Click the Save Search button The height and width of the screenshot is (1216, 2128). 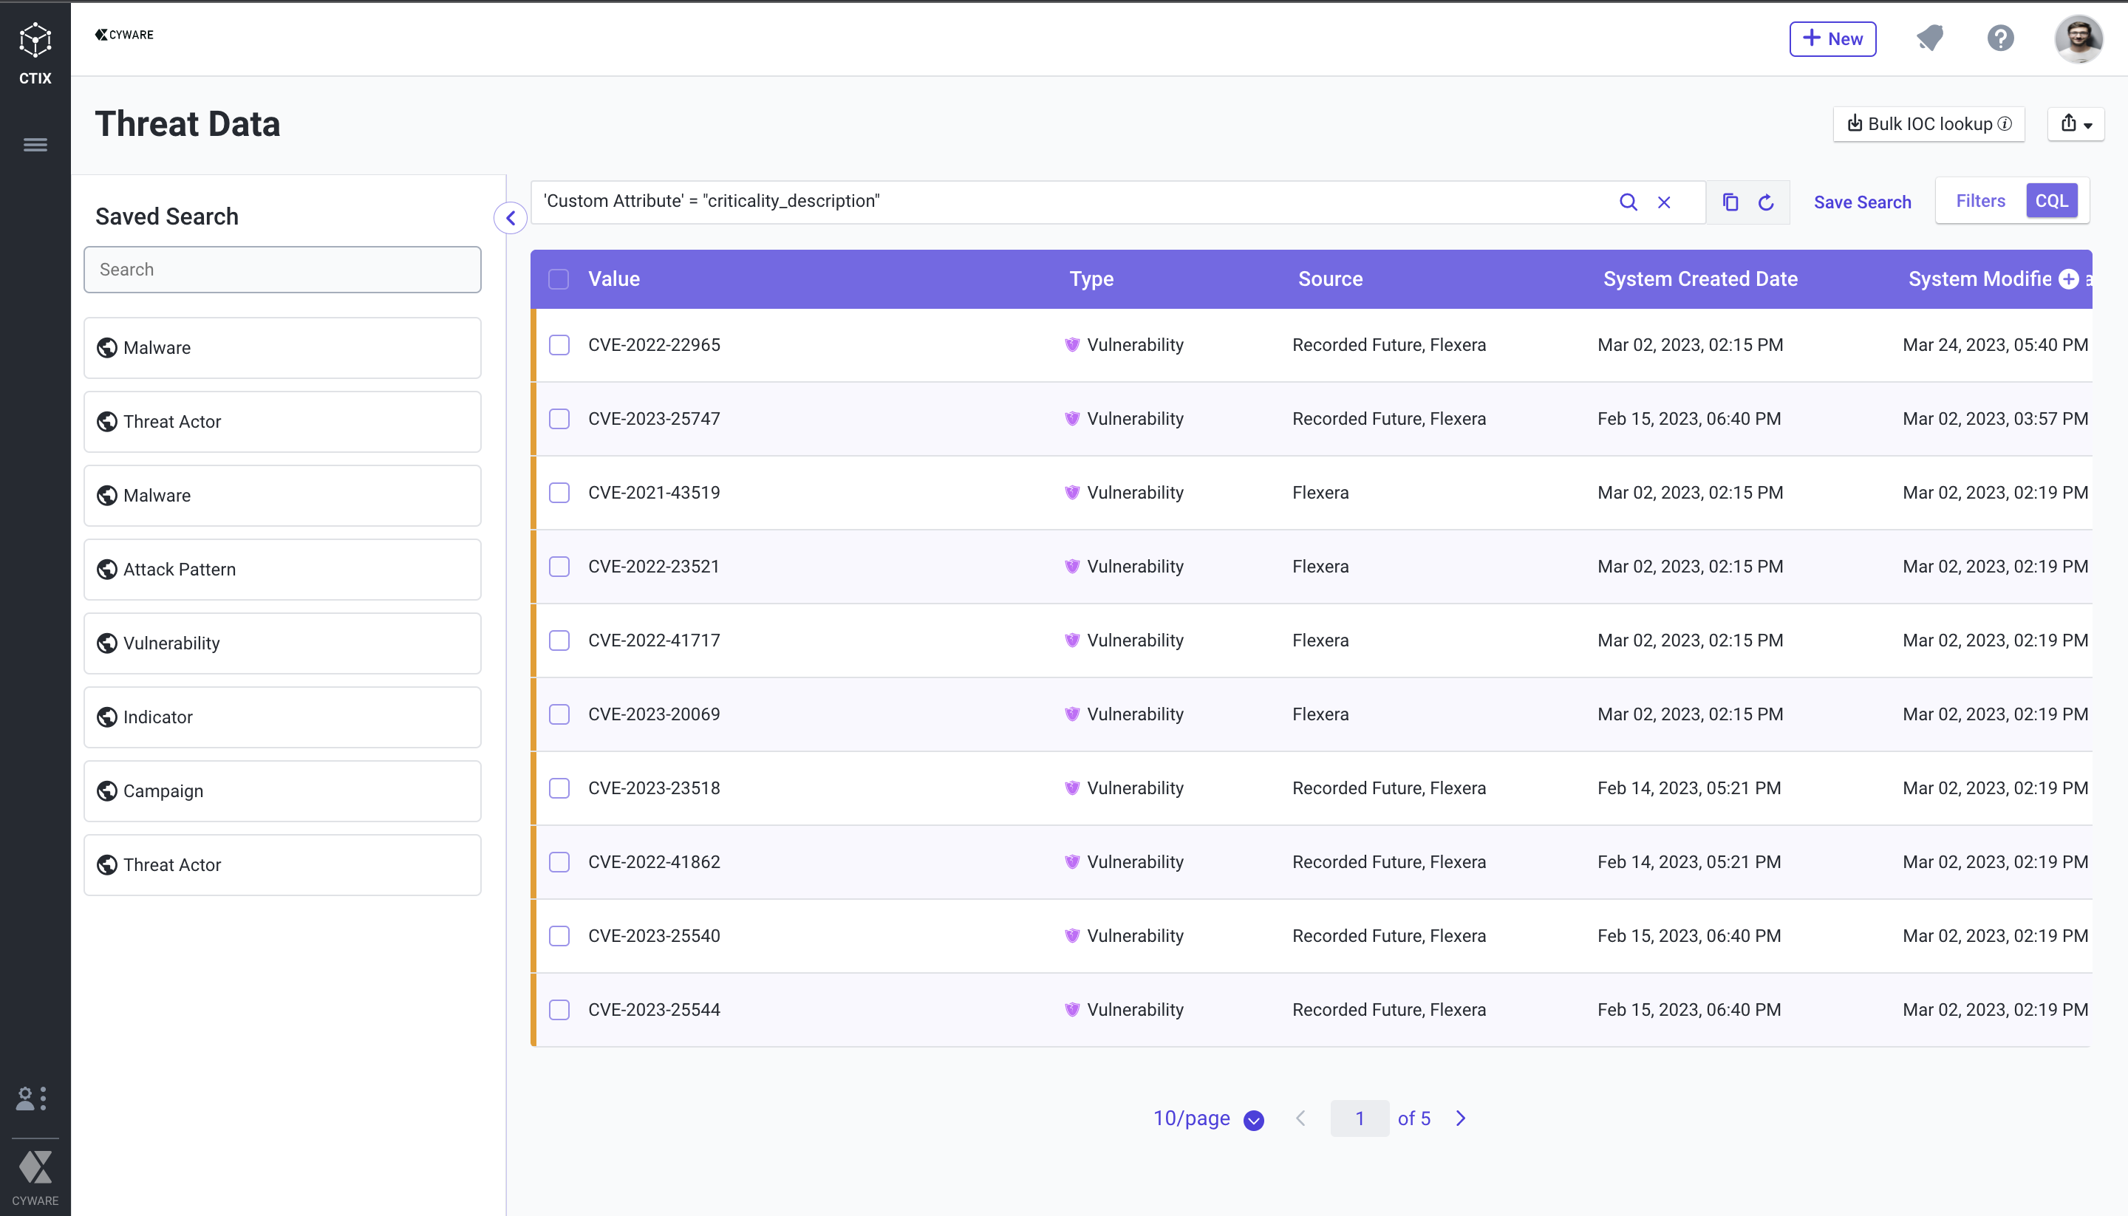(x=1862, y=200)
